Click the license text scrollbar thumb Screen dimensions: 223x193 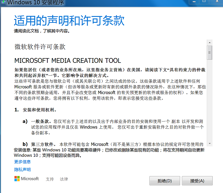[x=210, y=52]
